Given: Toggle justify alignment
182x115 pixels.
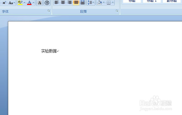Looking at the screenshot, I should [76, 2].
